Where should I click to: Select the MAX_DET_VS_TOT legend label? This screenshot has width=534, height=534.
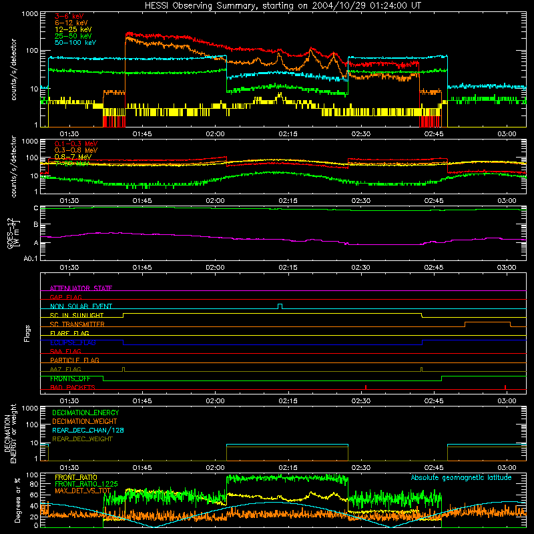coord(83,491)
